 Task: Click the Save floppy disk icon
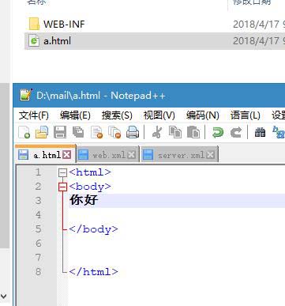point(60,132)
